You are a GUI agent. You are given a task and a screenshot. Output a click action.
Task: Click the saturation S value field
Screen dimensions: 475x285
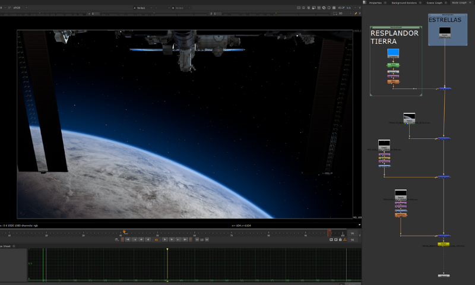217,14
